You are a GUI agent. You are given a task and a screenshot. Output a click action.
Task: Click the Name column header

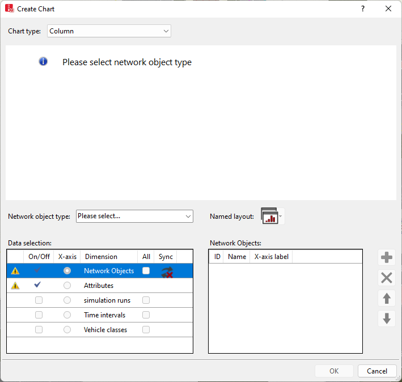(x=236, y=257)
